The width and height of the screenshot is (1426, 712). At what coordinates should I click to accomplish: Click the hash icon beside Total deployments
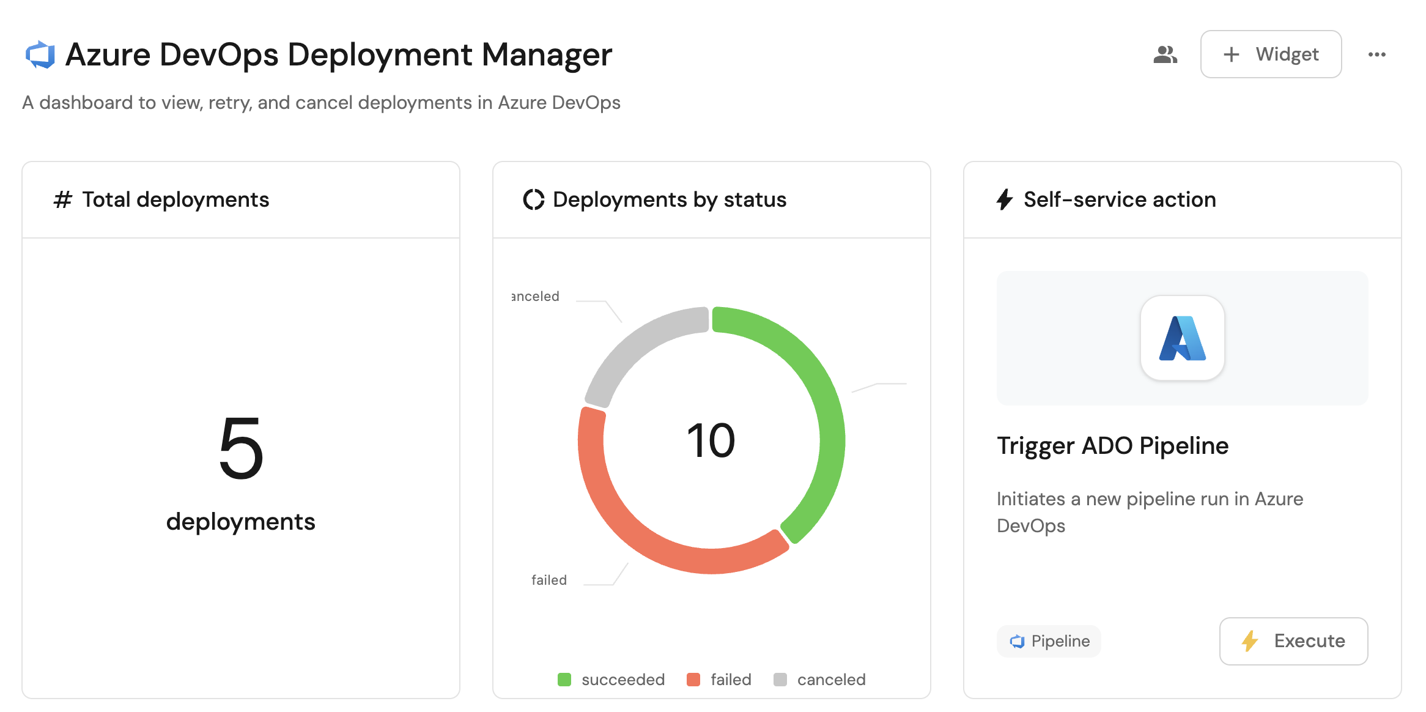[62, 199]
